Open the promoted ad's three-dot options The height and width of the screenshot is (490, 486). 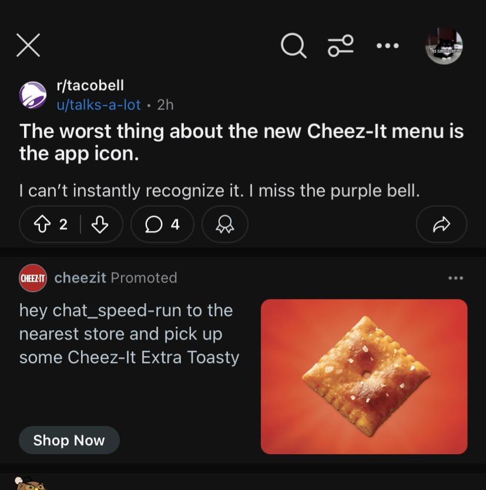coord(455,278)
